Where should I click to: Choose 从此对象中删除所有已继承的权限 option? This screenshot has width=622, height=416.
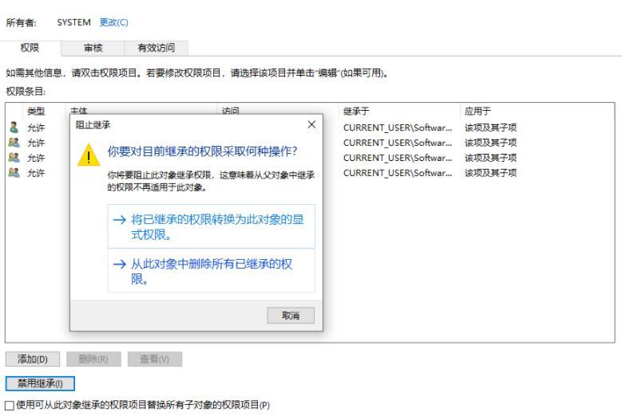[x=210, y=272]
